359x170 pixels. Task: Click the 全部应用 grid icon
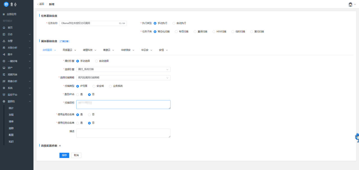click(4, 14)
